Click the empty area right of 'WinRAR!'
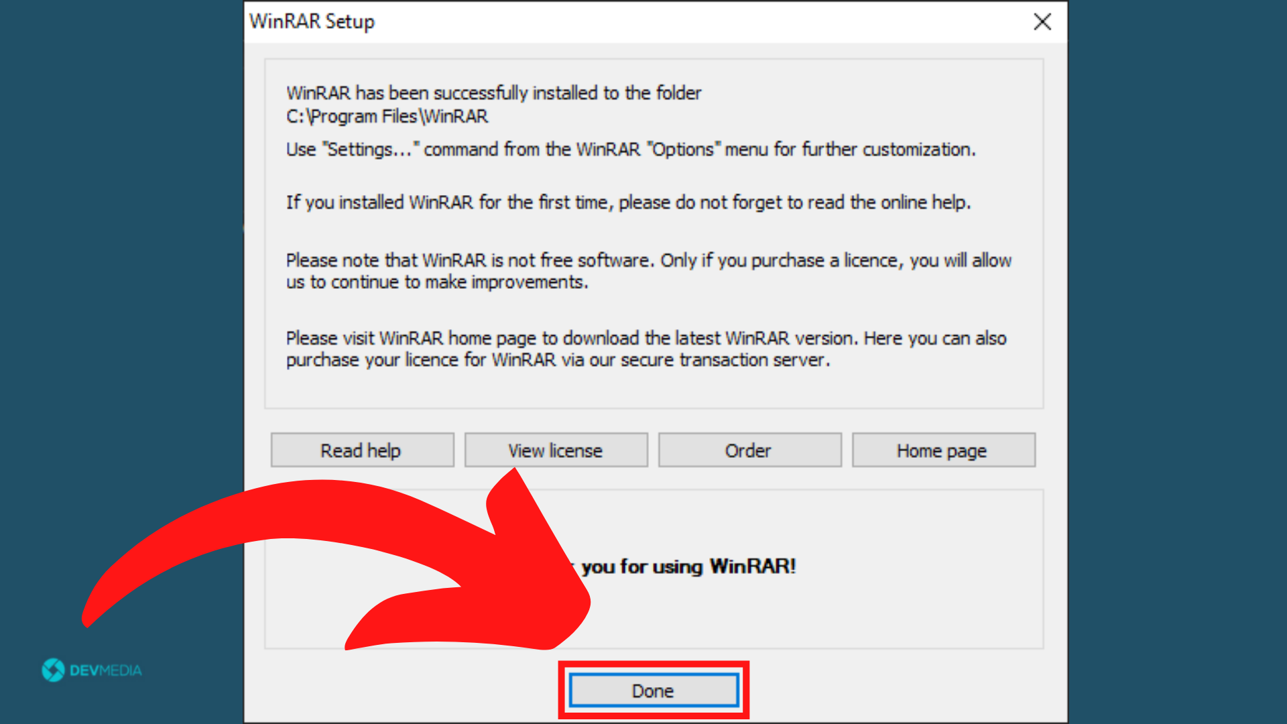Screen dimensions: 1287x724 click(x=918, y=567)
